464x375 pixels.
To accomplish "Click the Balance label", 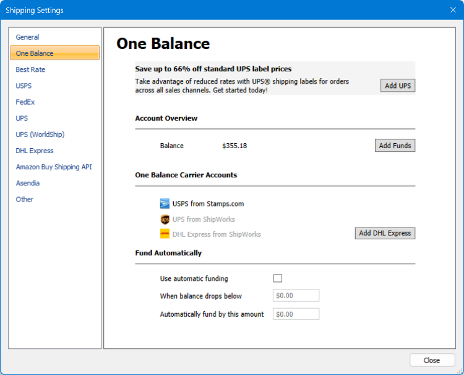I will tap(171, 146).
